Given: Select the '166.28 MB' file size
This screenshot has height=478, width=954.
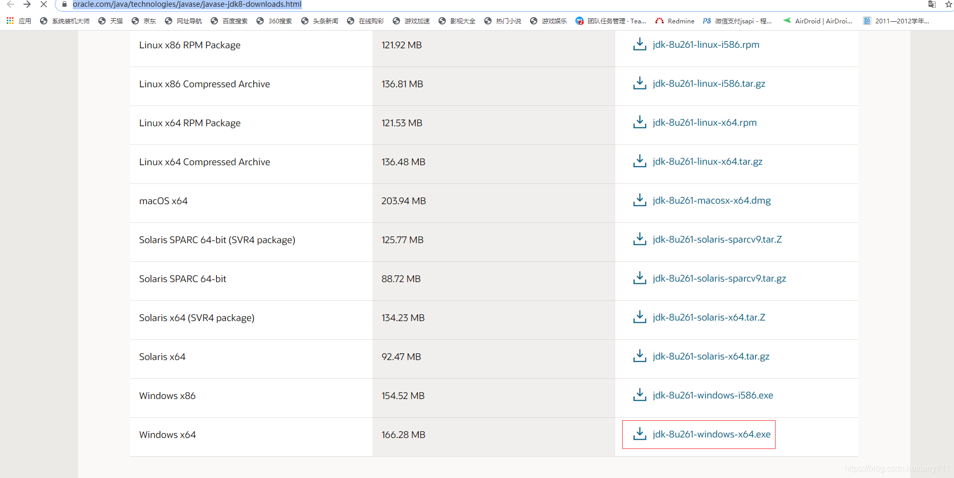Looking at the screenshot, I should click(403, 435).
